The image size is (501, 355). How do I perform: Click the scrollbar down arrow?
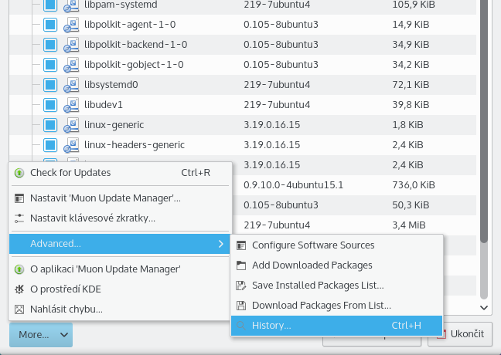click(x=484, y=308)
